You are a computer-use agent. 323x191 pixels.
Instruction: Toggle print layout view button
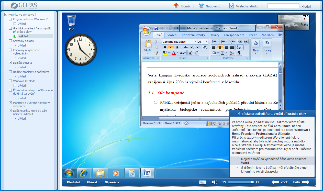point(210,123)
